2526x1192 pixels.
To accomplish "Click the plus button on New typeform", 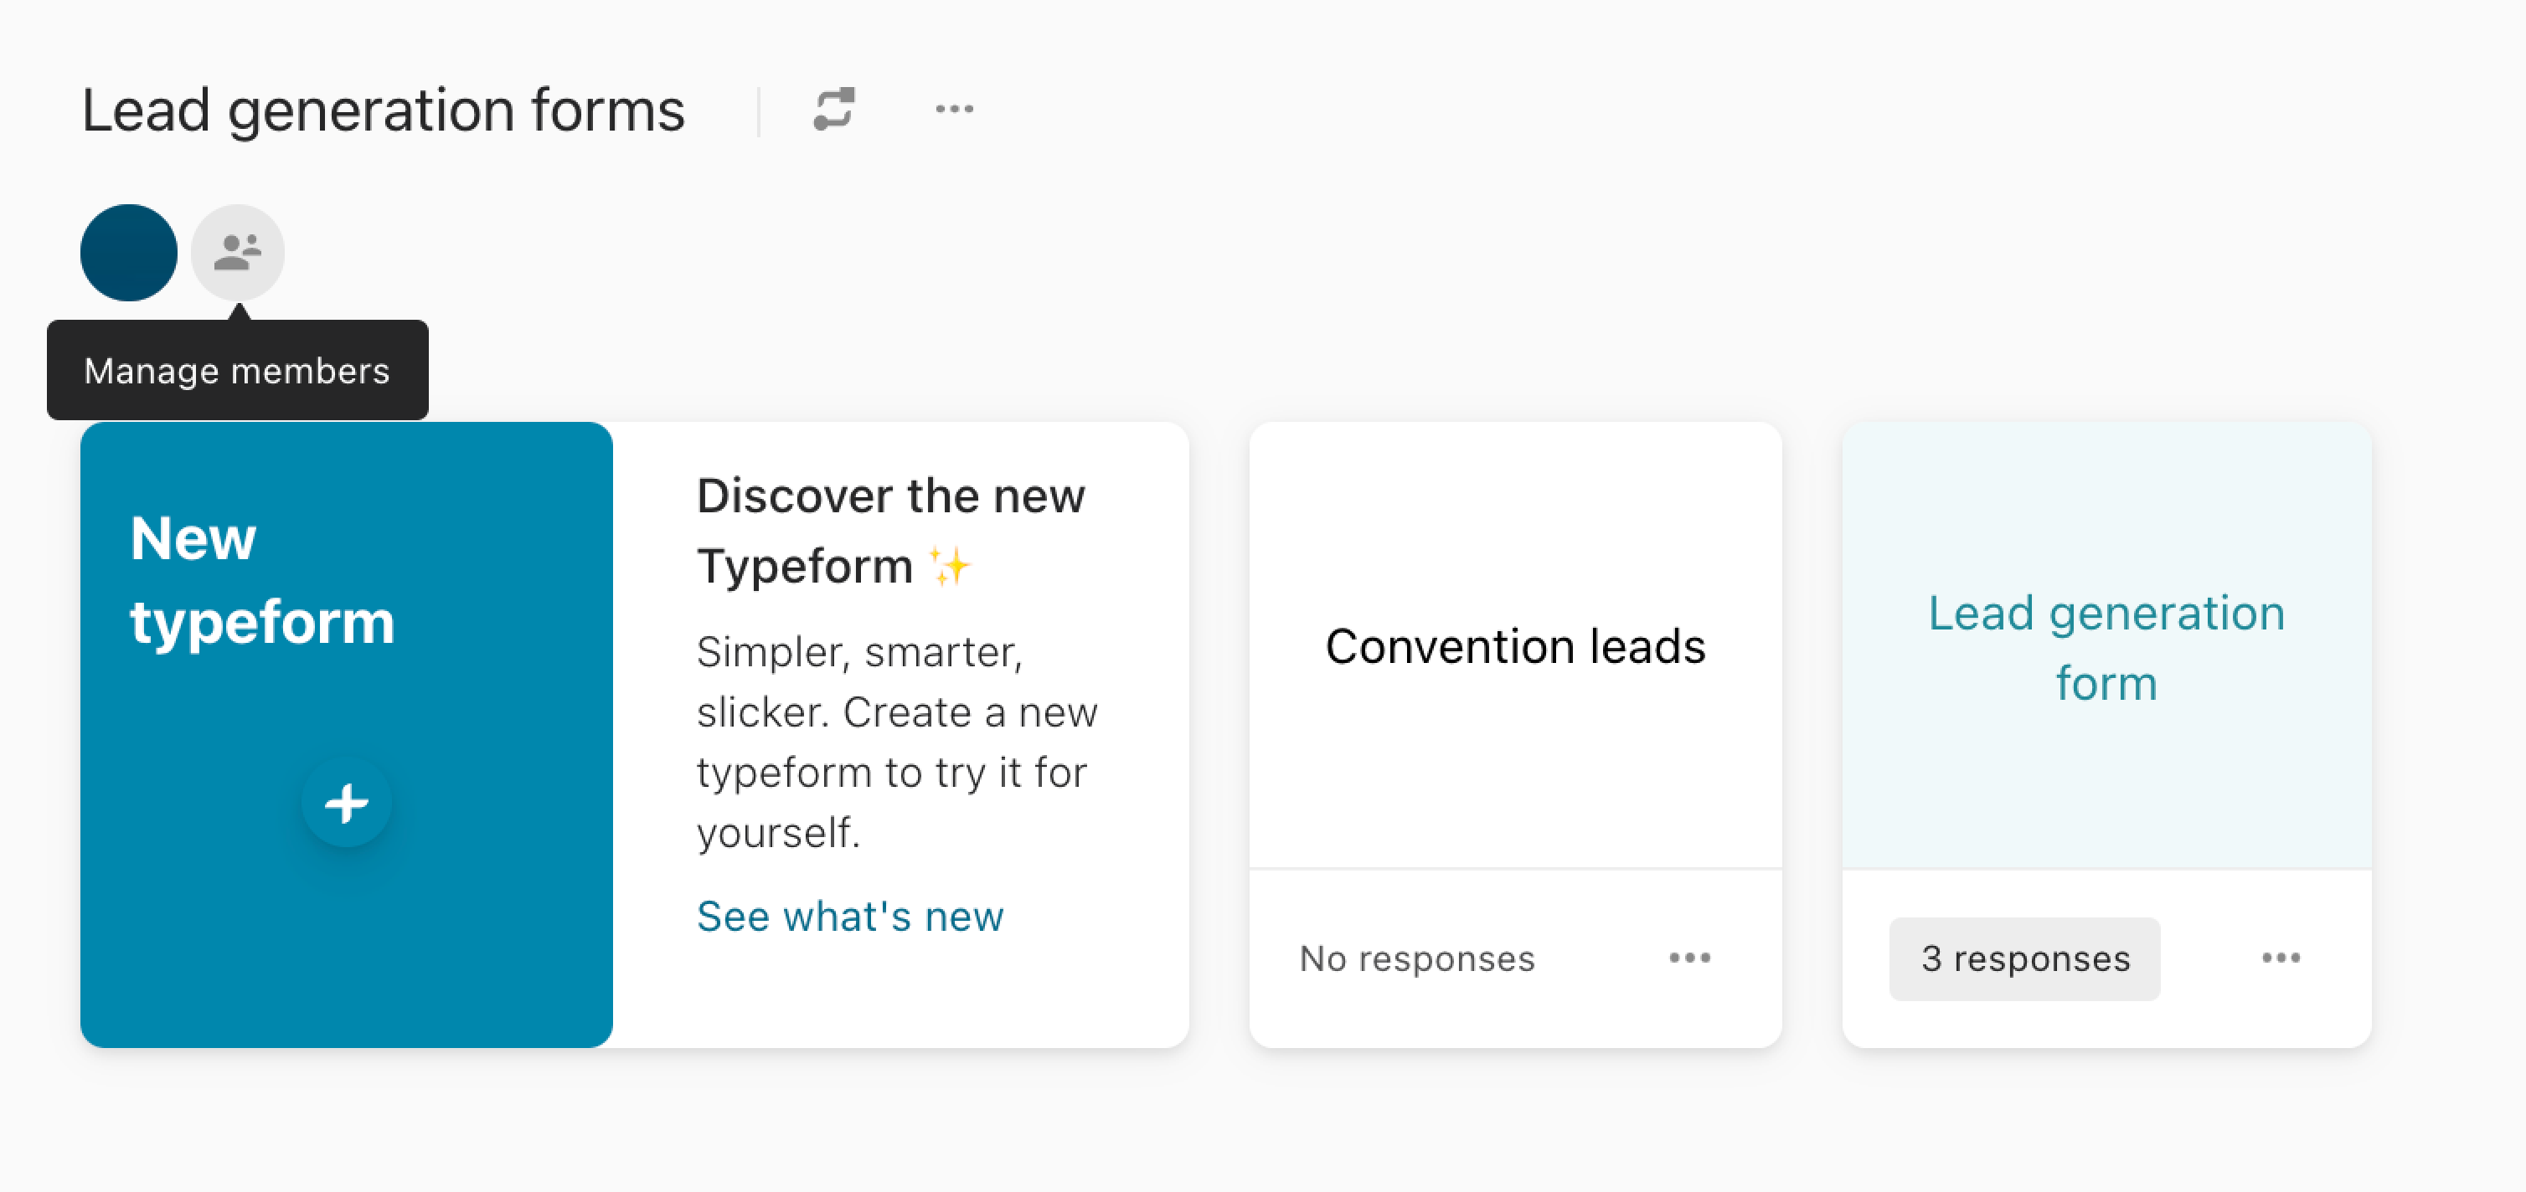I will coord(346,803).
